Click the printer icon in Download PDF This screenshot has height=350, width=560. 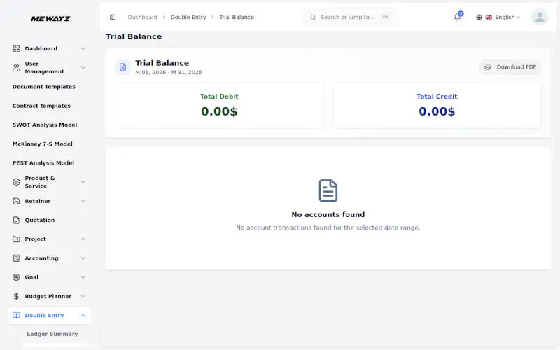487,66
